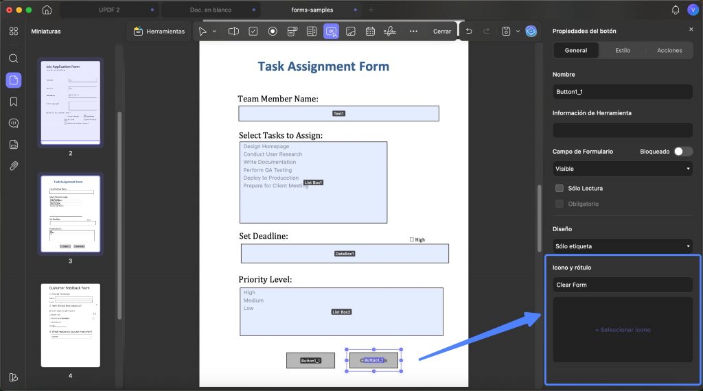Click Seleccionar icono link
Image resolution: width=703 pixels, height=391 pixels.
click(x=623, y=330)
